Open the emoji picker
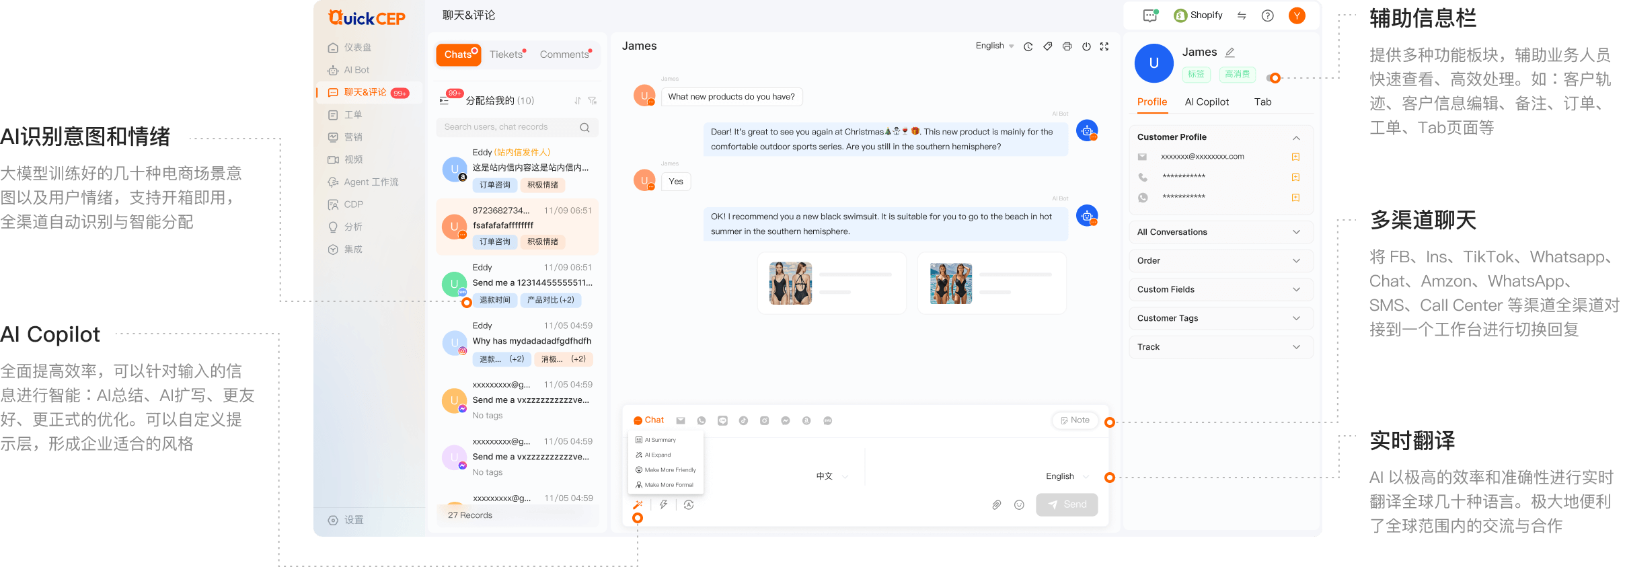 tap(1019, 505)
